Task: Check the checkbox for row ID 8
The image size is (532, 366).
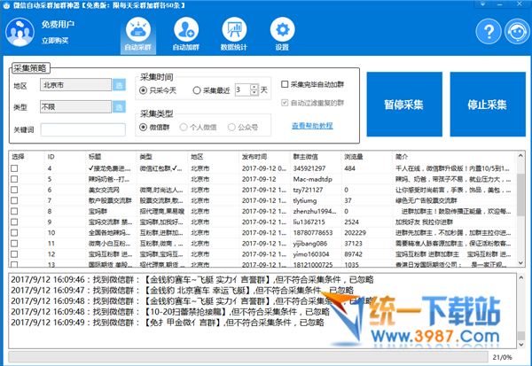Action: tap(14, 211)
